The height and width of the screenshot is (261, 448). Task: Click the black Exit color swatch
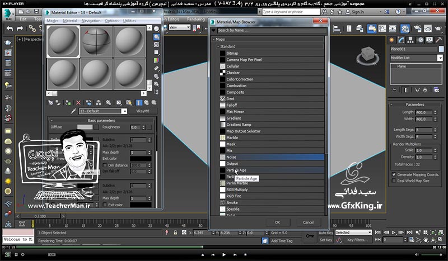tap(141, 159)
